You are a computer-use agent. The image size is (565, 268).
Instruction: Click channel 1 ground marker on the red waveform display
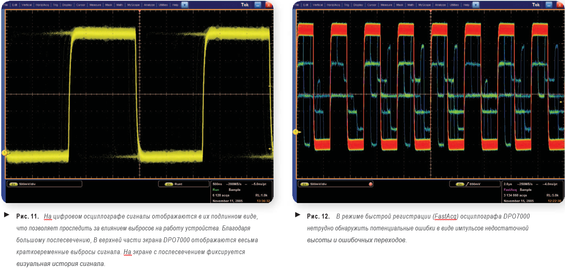pos(295,132)
